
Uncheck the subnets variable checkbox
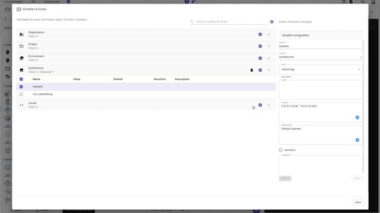21,87
